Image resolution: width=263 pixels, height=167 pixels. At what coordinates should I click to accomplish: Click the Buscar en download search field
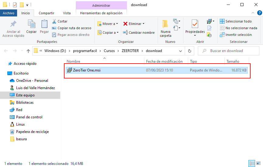point(231,51)
